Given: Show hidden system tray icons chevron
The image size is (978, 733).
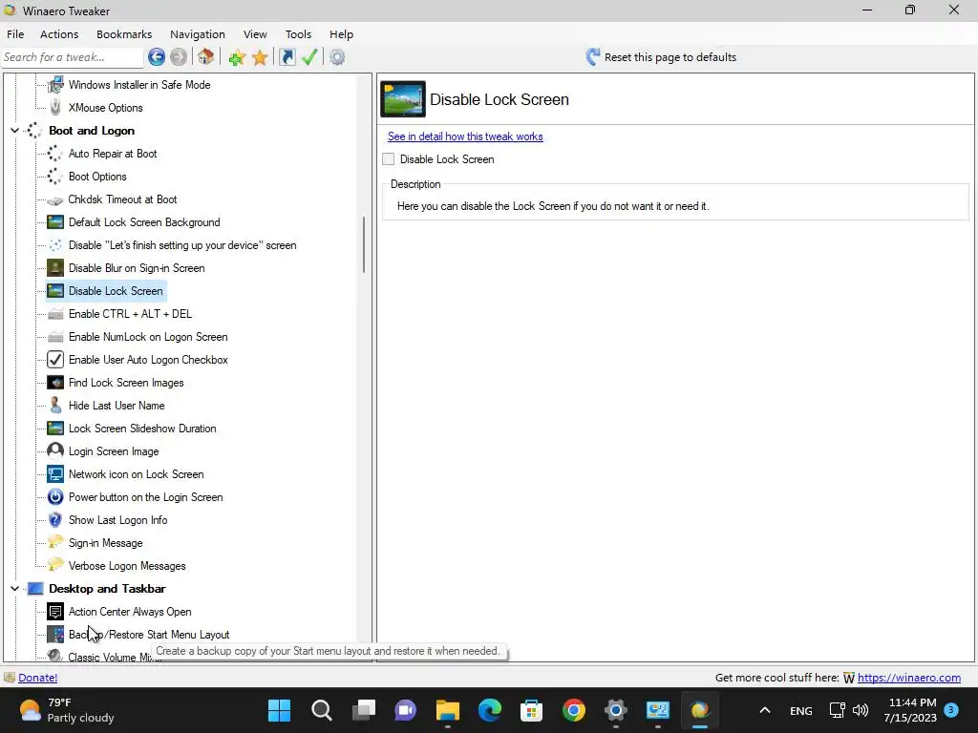Looking at the screenshot, I should 765,710.
